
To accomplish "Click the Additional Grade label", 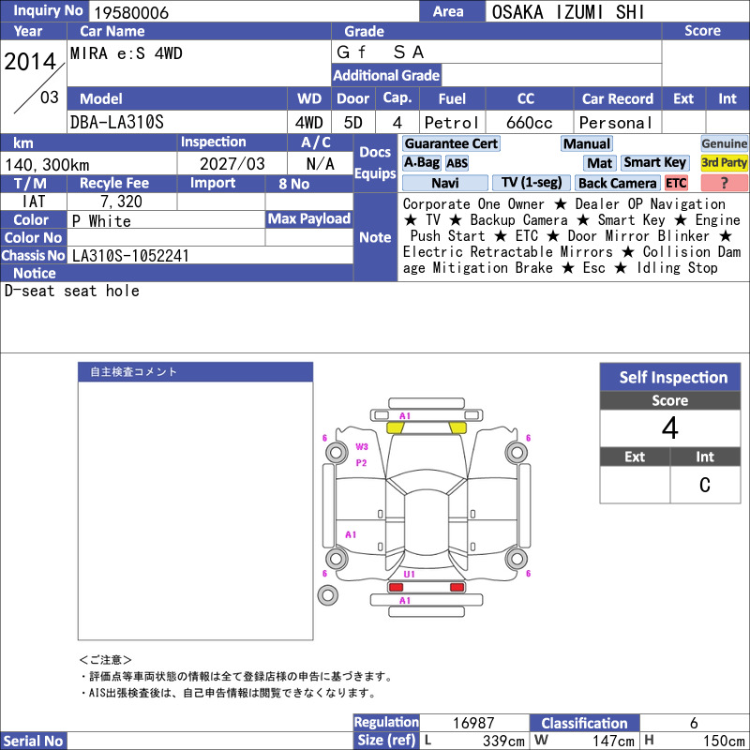I will click(x=386, y=76).
